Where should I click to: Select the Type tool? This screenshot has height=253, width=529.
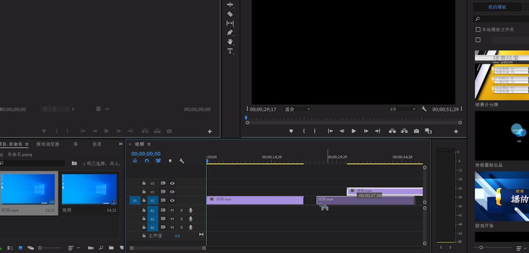click(x=230, y=51)
